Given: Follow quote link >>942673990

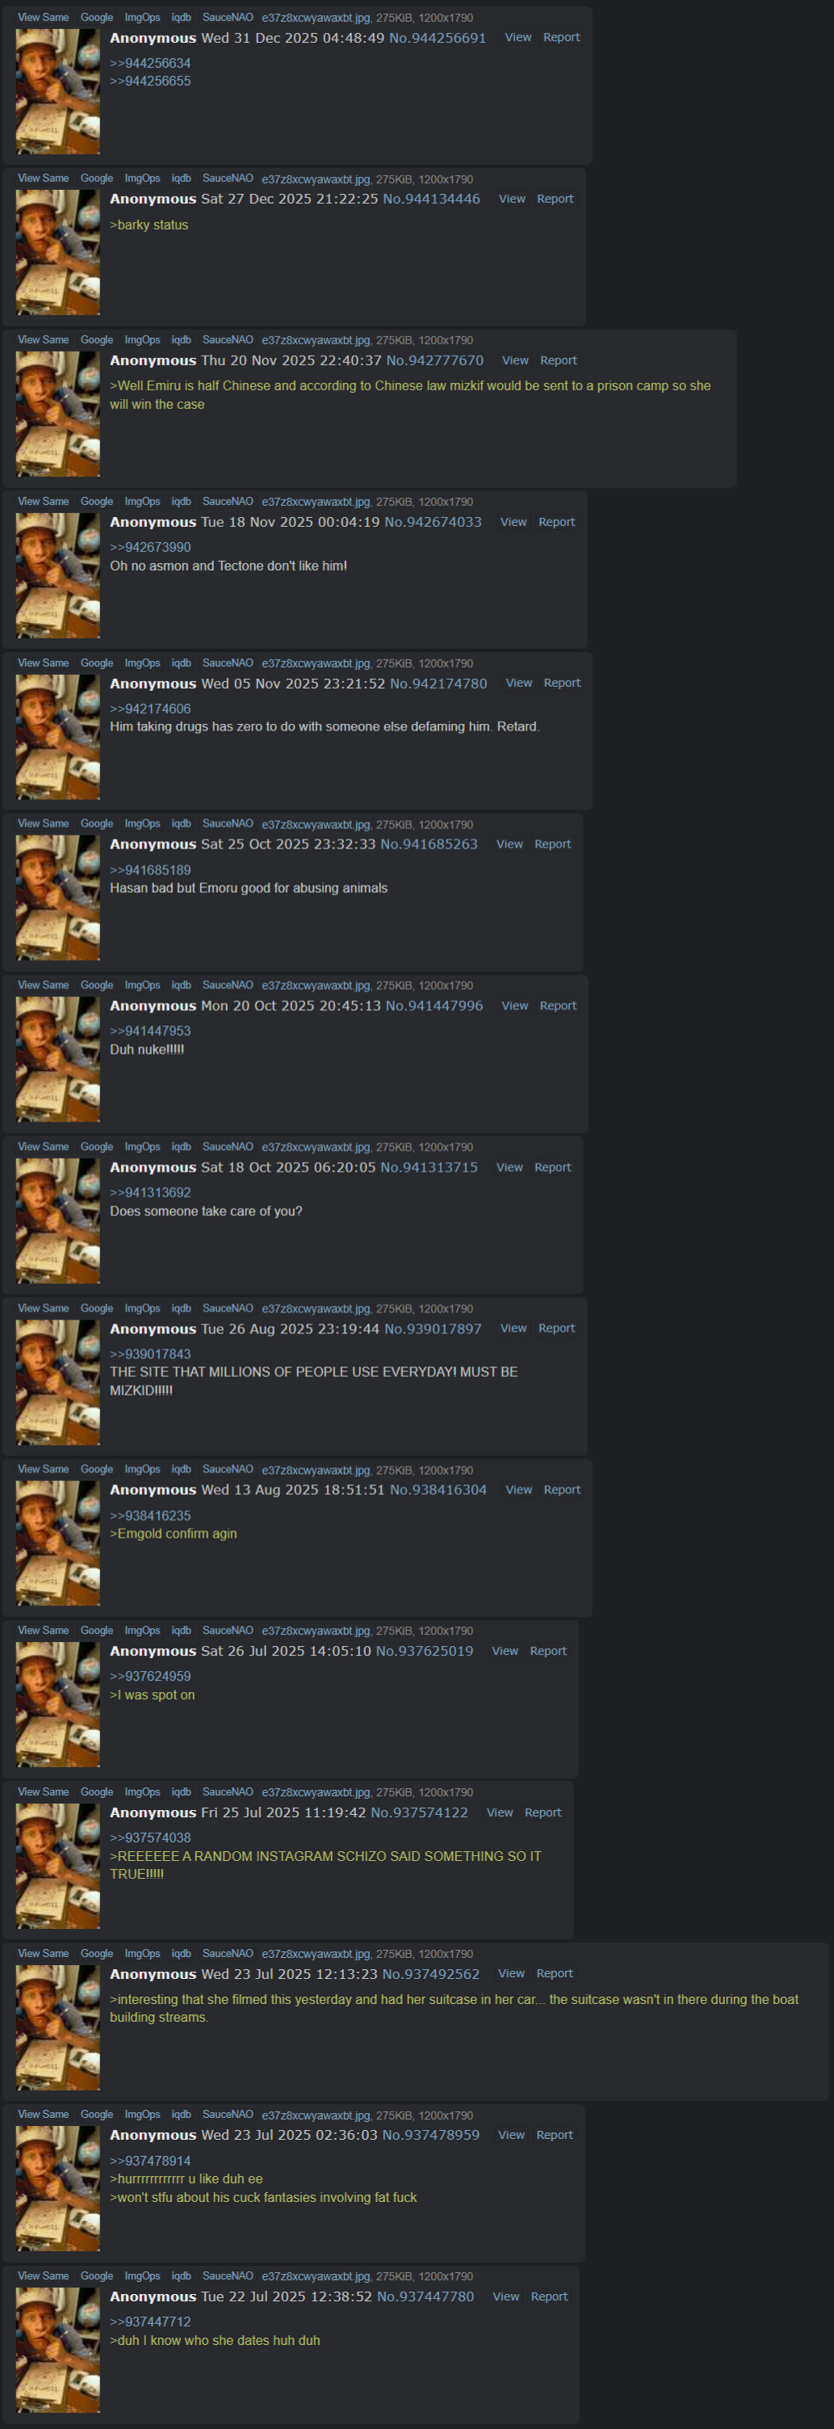Looking at the screenshot, I should 150,547.
